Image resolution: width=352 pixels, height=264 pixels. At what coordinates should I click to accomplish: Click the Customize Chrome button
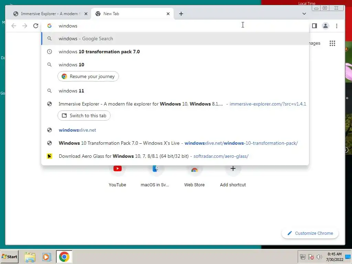coord(310,233)
